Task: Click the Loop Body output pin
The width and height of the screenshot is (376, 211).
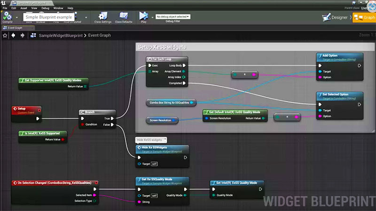Action: (184, 65)
